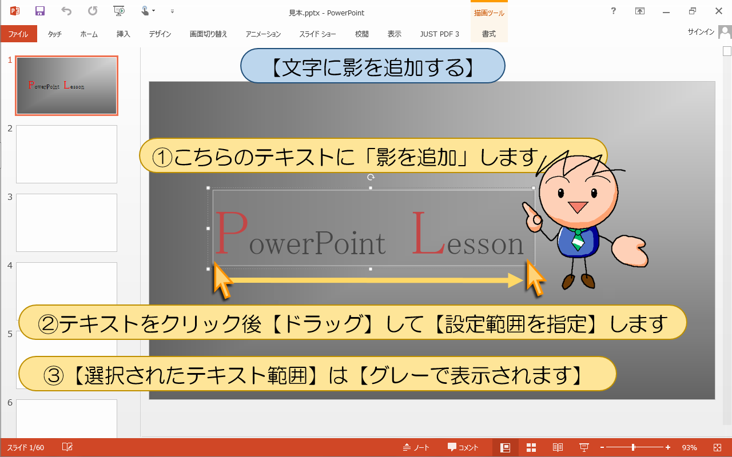Toggle the ノート notes pane button

point(416,448)
